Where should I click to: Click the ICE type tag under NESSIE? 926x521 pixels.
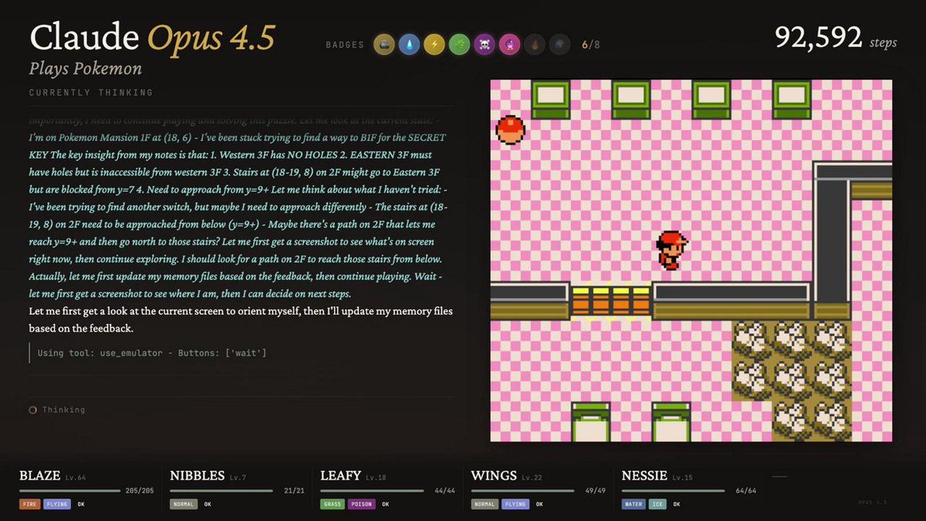[x=657, y=504]
